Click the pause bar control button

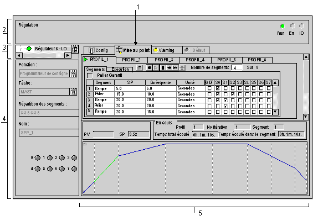pyautogui.click(x=163, y=68)
